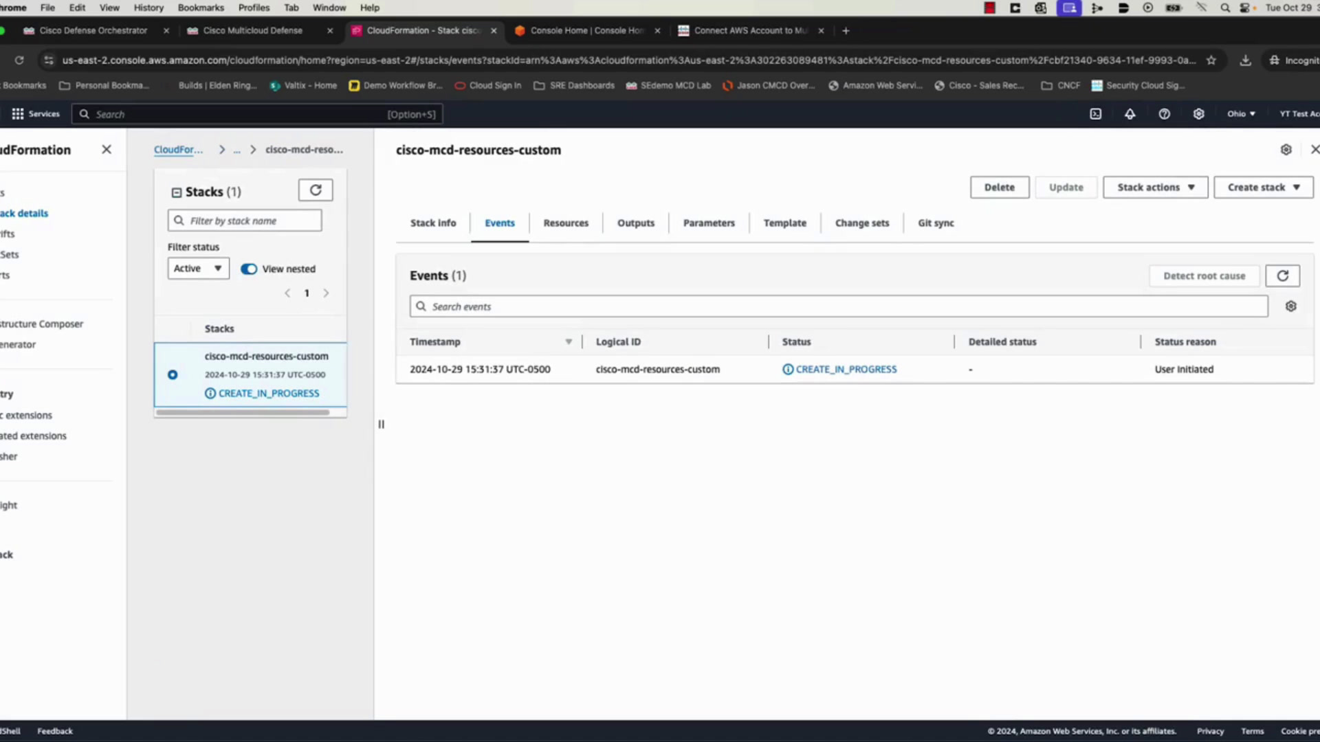
Task: Open AWS notifications bell
Action: coord(1130,114)
